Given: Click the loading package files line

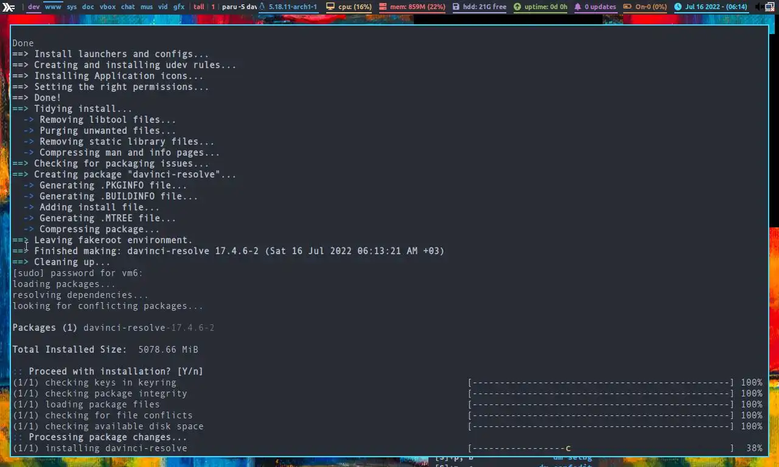Looking at the screenshot, I should tap(86, 404).
